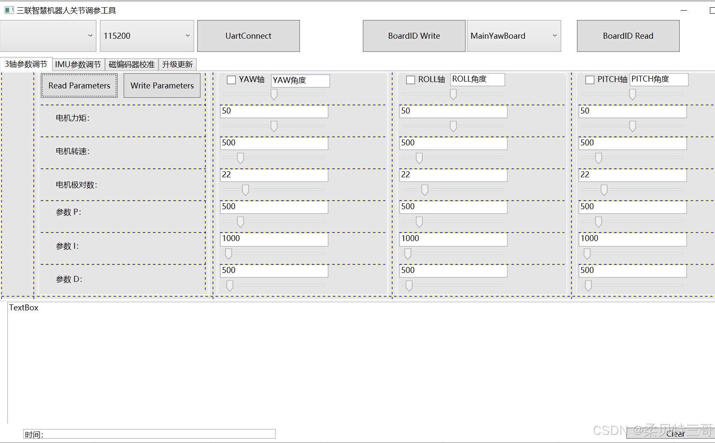Click the BoardID Read button
Viewport: 715px width, 443px height.
pyautogui.click(x=628, y=36)
